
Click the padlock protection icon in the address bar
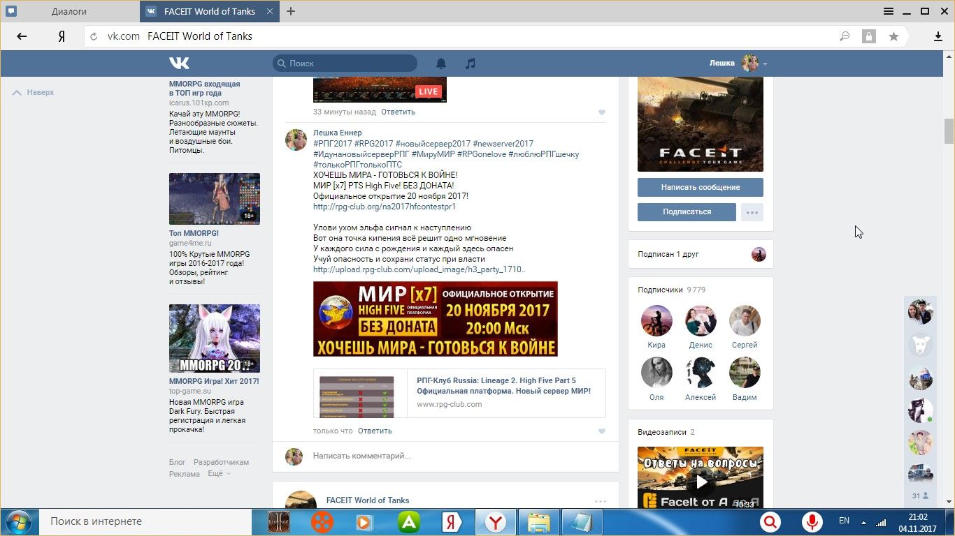[869, 36]
